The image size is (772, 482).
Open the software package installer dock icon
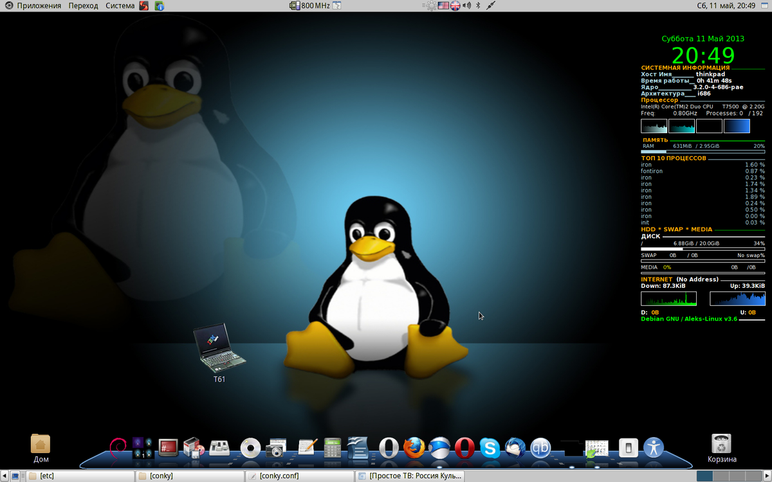(194, 447)
